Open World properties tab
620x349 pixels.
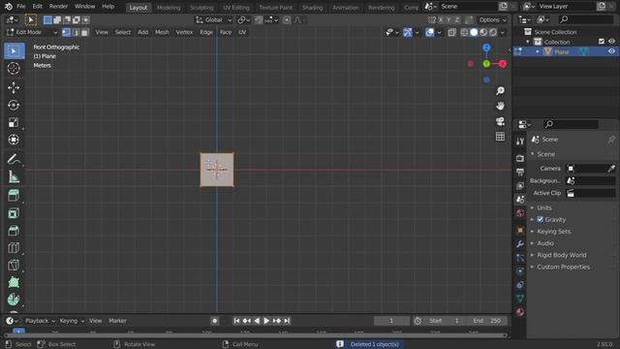pyautogui.click(x=520, y=213)
